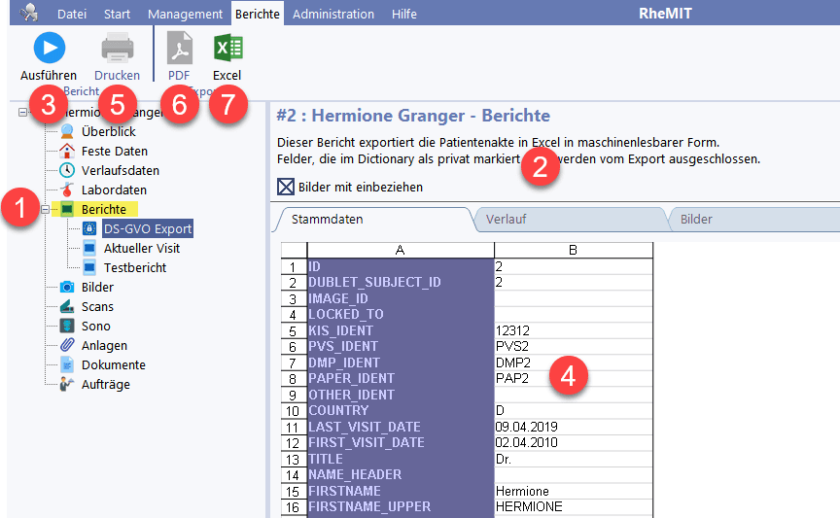
Task: Select the Aktueller Visit report
Action: tap(140, 248)
